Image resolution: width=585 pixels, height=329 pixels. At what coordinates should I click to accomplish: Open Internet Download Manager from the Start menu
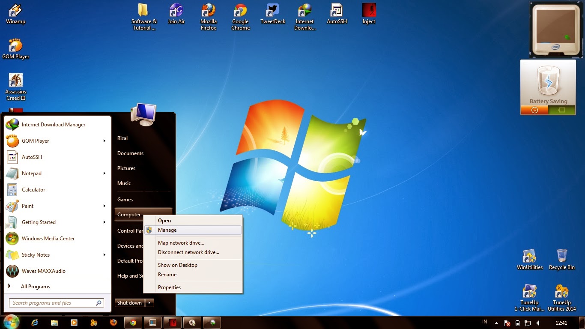[54, 125]
